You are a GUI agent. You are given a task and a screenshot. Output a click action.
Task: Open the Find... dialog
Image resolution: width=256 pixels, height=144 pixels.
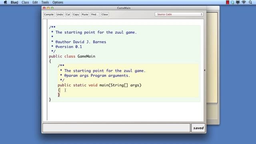[95, 14]
